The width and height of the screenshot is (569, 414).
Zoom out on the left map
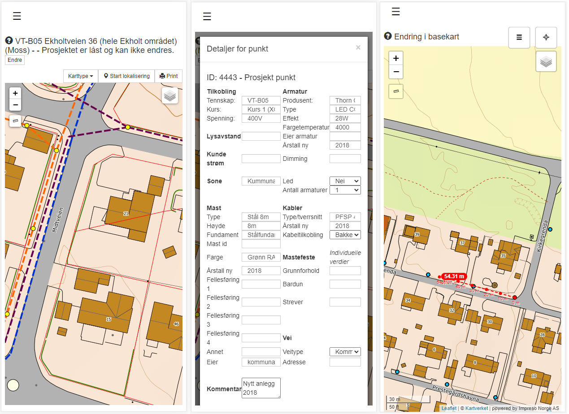[x=15, y=105]
